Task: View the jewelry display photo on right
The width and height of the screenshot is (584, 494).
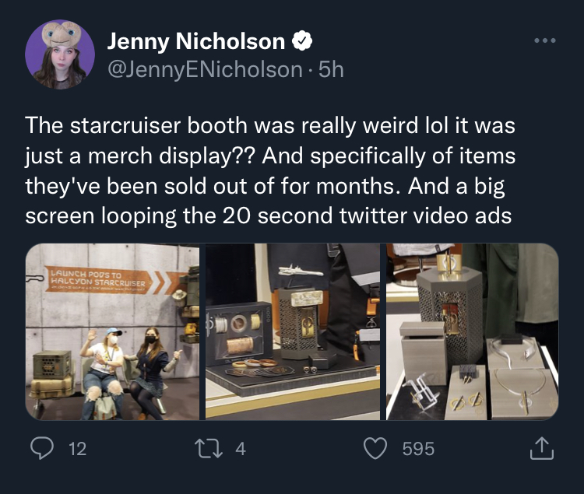Action: (473, 332)
